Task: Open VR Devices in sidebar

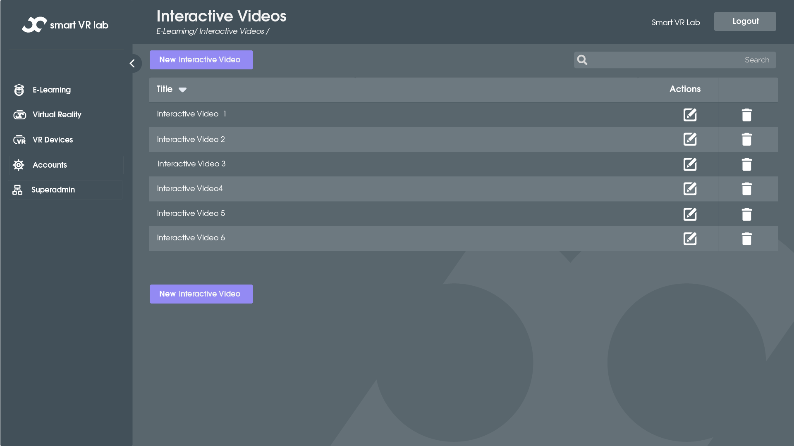Action: click(53, 140)
